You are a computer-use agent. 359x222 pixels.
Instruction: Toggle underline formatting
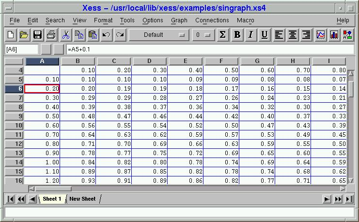(265, 35)
